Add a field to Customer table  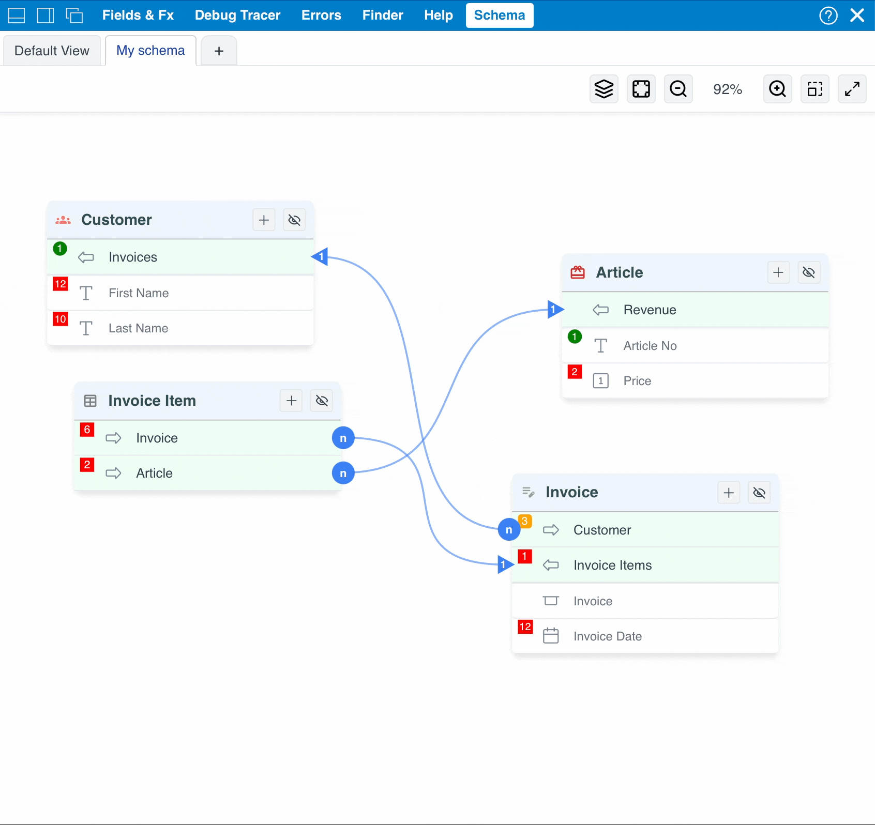pos(264,220)
